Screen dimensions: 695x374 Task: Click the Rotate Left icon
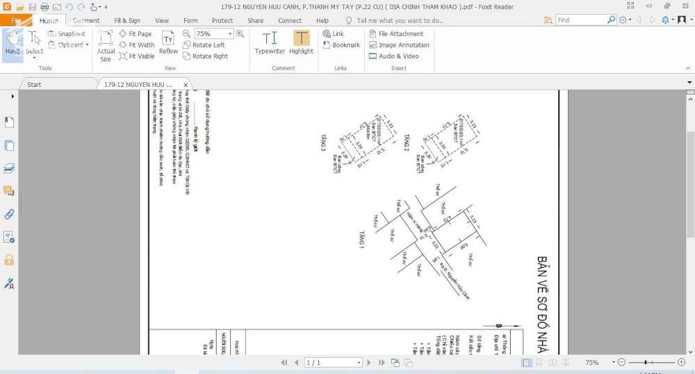pyautogui.click(x=187, y=45)
